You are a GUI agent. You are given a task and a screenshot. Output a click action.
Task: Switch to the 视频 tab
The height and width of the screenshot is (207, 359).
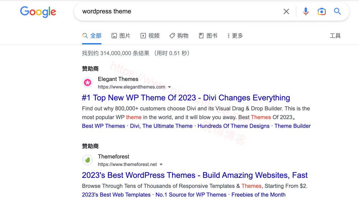coord(150,36)
